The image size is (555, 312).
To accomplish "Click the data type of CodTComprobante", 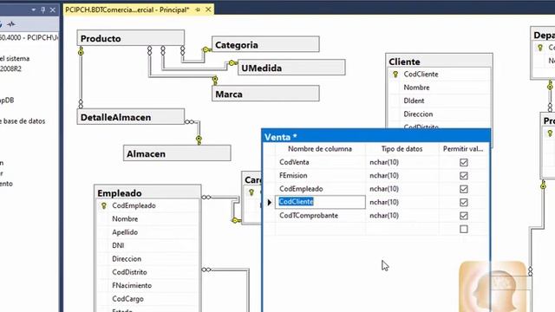I will tap(402, 216).
